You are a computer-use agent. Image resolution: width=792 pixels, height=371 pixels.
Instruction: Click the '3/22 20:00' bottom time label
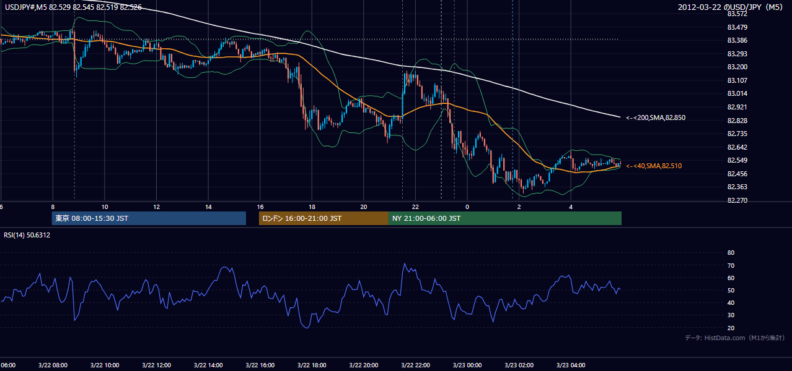click(x=363, y=365)
